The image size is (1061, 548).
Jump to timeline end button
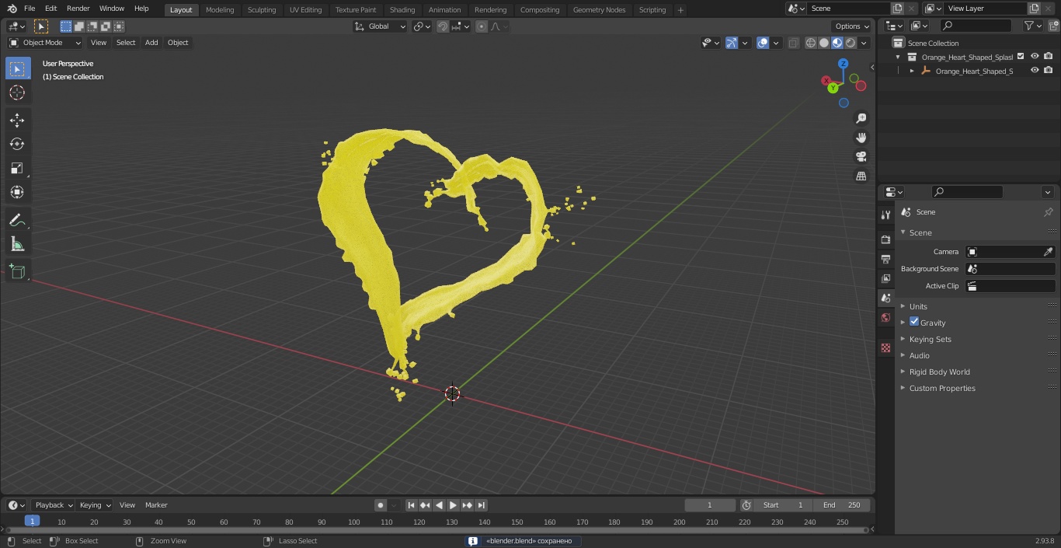(481, 505)
